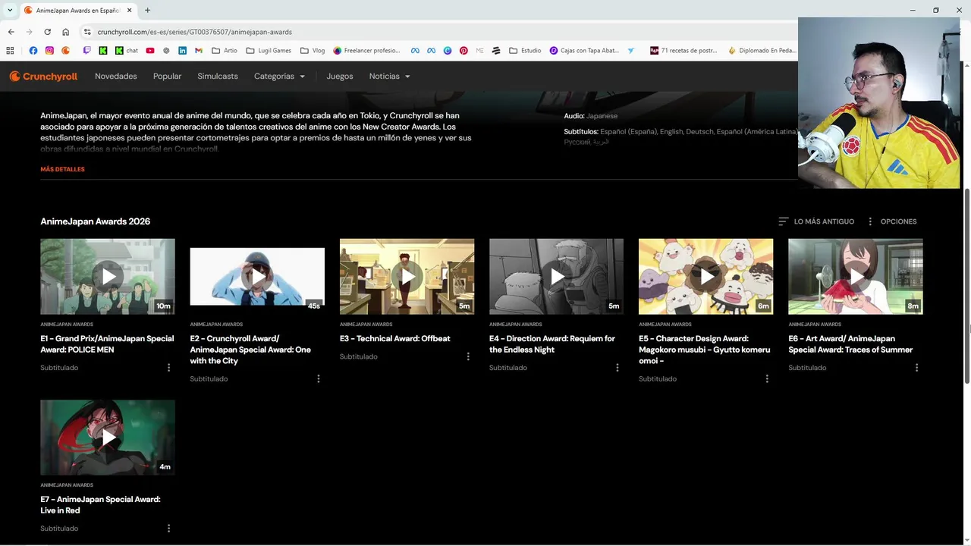The width and height of the screenshot is (971, 546).
Task: Open more options for E4 Requiem
Action: click(617, 368)
